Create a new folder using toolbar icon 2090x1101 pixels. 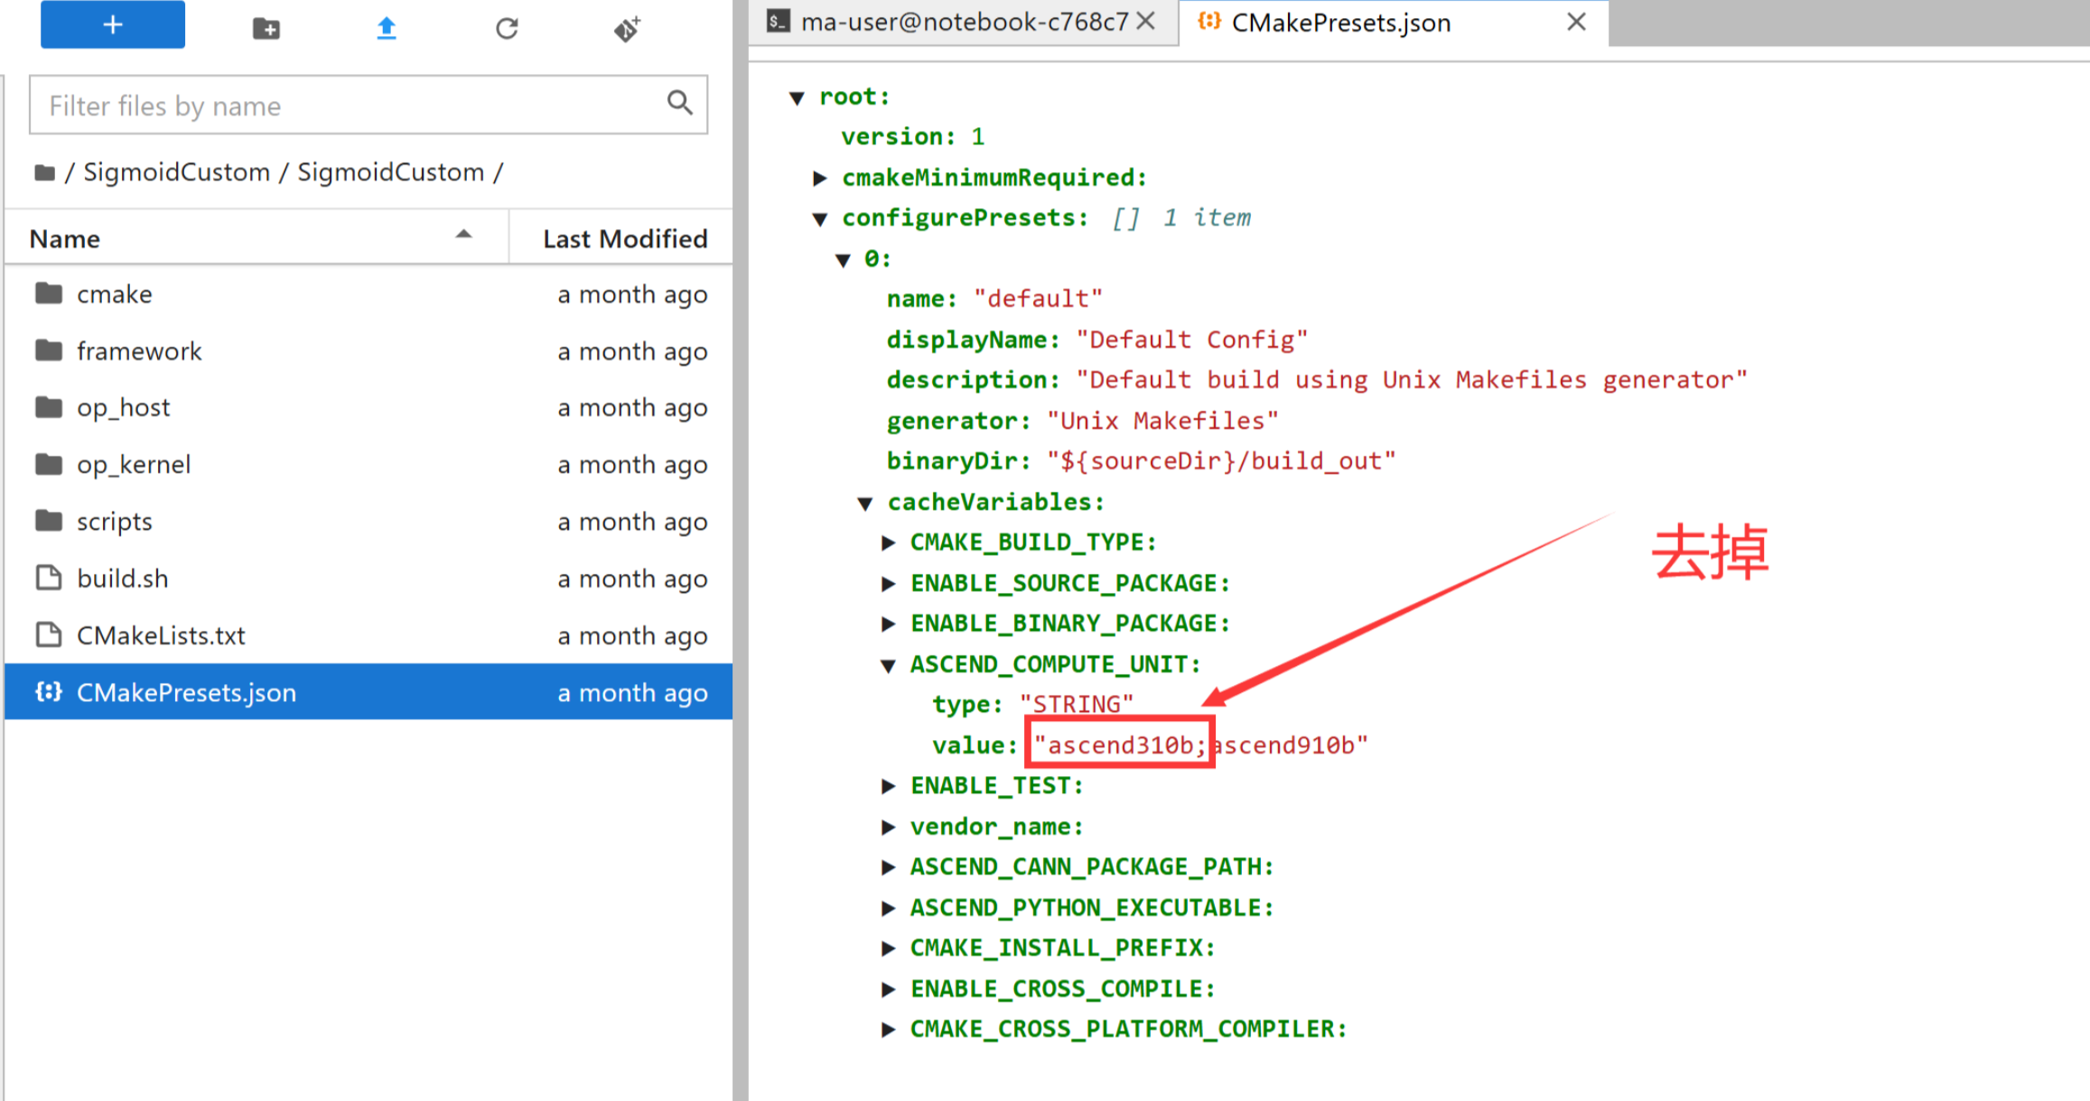[x=266, y=29]
